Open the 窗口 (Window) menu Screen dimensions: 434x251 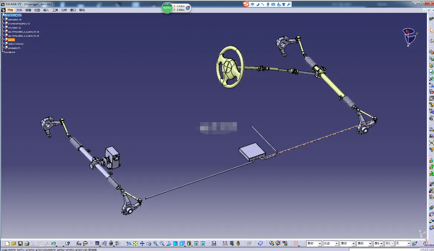[x=73, y=10]
